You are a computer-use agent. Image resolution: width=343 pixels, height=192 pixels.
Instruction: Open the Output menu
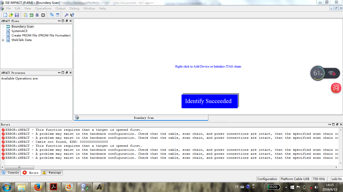[61, 8]
